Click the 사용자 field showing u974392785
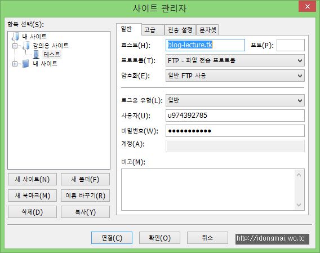This screenshot has height=253, width=320. pos(235,116)
